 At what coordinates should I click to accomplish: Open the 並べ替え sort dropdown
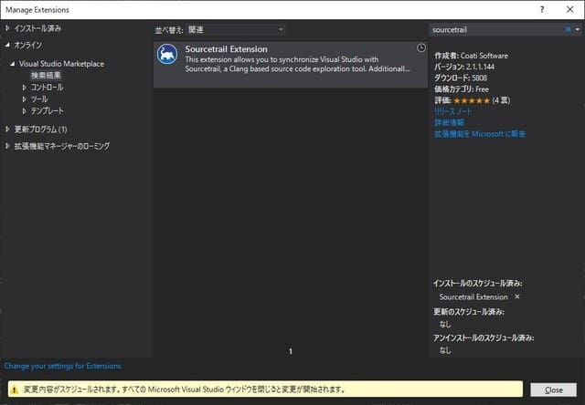pos(235,29)
